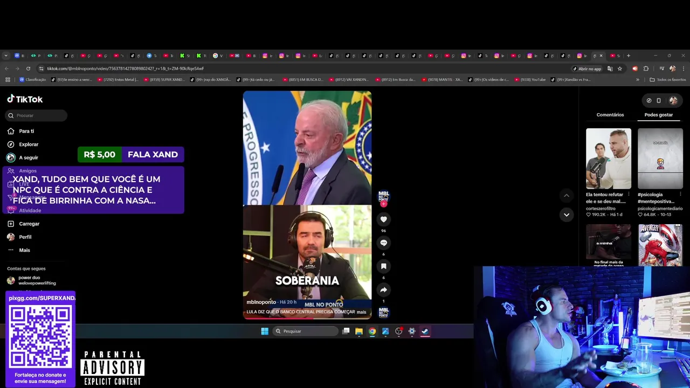Open the tab search dropdown arrow
Screen dimensions: 690x388
coord(6,56)
